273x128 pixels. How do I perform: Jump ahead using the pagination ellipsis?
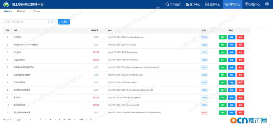pyautogui.click(x=64, y=119)
